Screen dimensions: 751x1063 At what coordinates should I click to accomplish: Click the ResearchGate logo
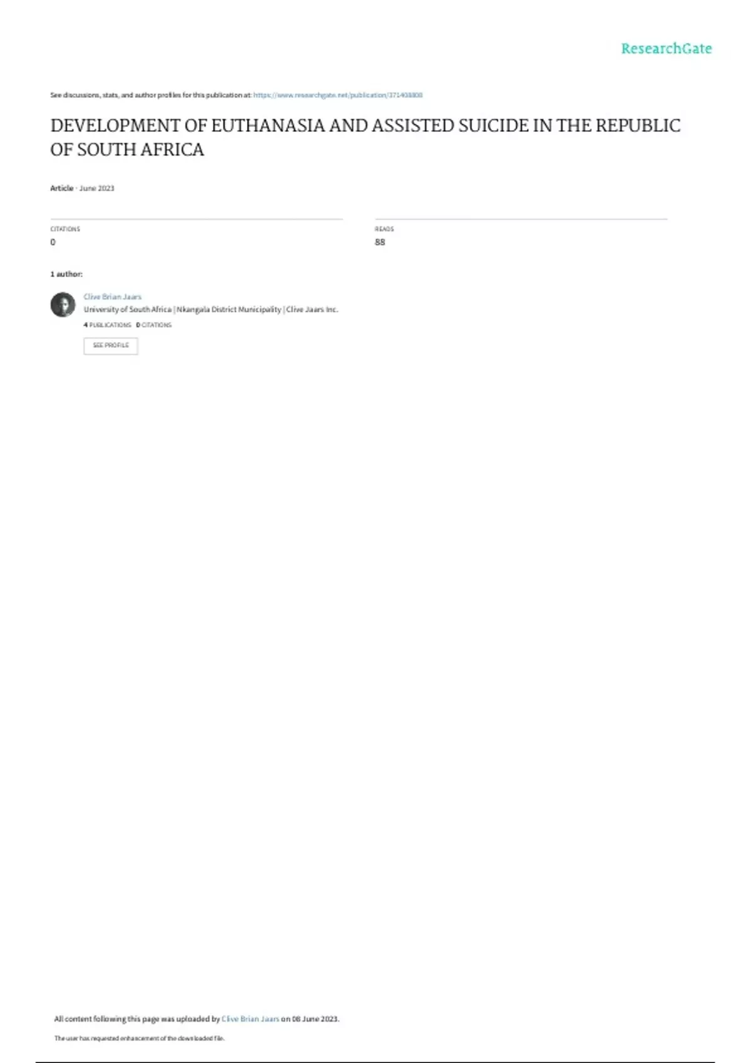tap(667, 49)
